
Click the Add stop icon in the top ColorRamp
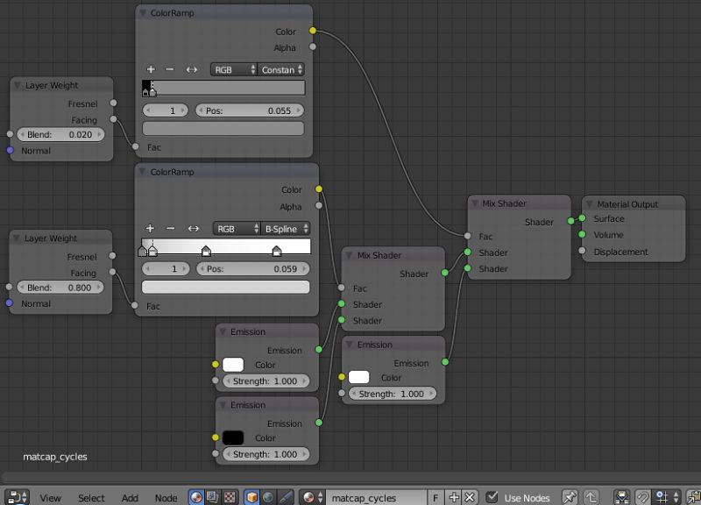tap(151, 68)
